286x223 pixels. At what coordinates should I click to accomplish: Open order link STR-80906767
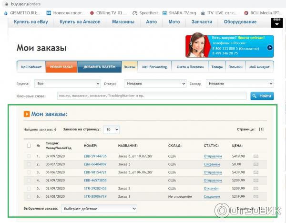tap(95, 197)
